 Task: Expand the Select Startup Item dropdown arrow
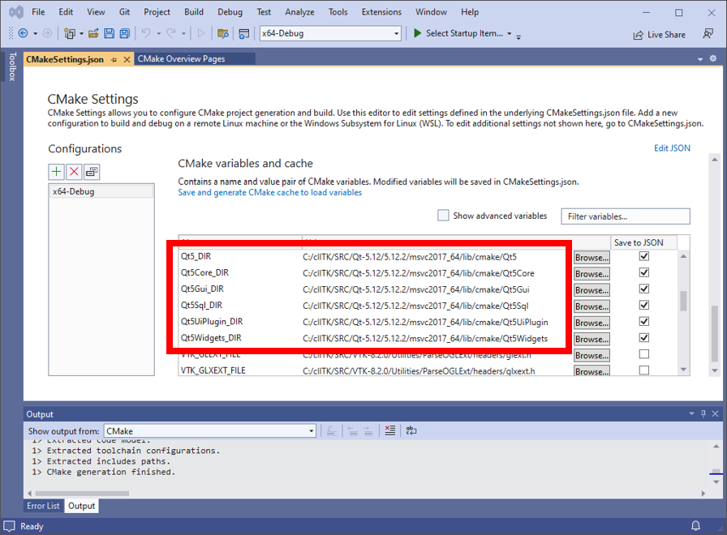pyautogui.click(x=509, y=33)
